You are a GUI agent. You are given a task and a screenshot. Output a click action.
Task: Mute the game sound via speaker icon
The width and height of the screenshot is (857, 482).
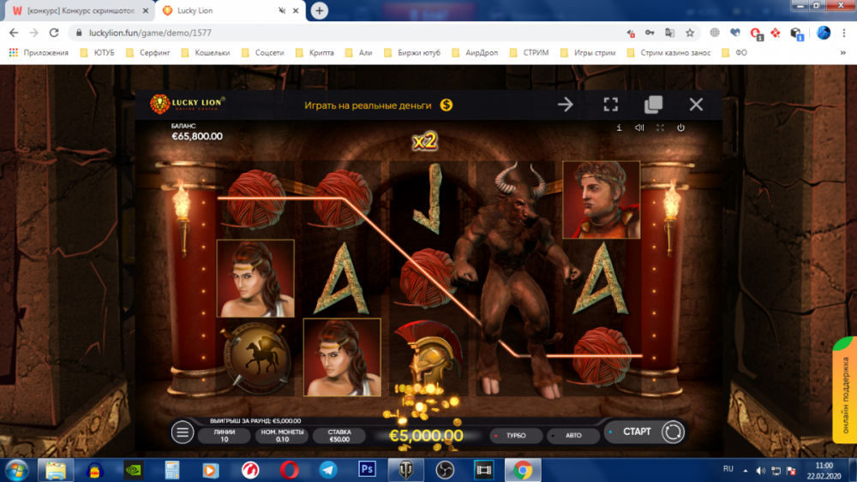(639, 128)
